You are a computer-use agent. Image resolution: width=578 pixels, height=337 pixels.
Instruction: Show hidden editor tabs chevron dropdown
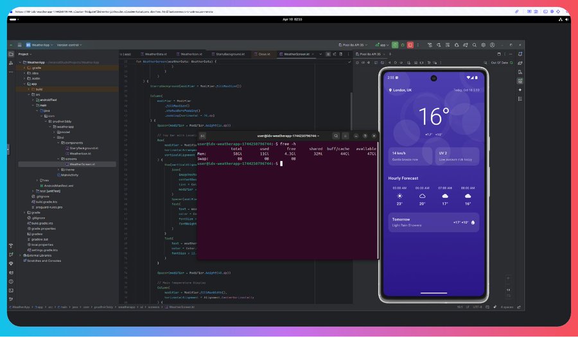320,54
